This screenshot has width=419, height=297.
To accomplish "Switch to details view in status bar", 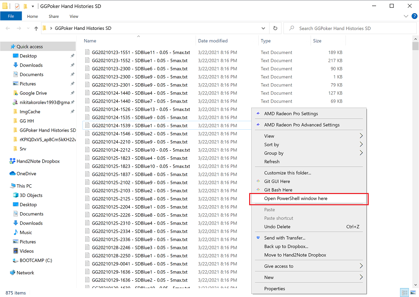I will (x=404, y=293).
